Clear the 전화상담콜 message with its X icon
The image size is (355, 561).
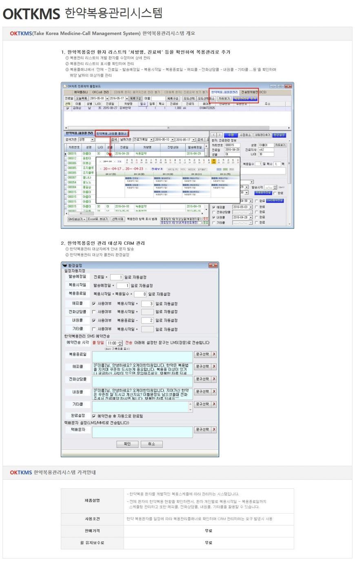214,379
